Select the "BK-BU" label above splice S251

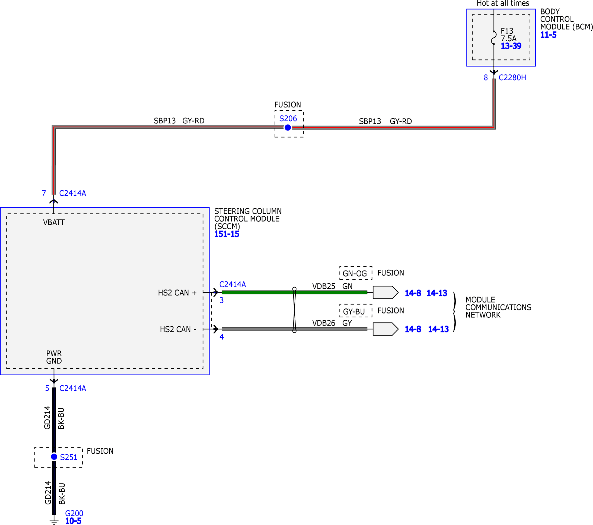tap(61, 419)
